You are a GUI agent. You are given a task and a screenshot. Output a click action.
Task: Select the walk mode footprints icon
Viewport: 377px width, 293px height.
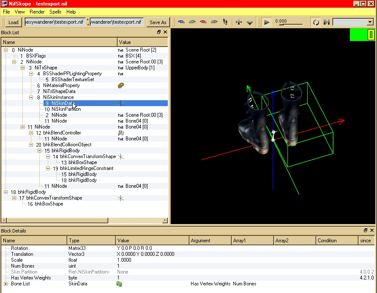point(225,22)
